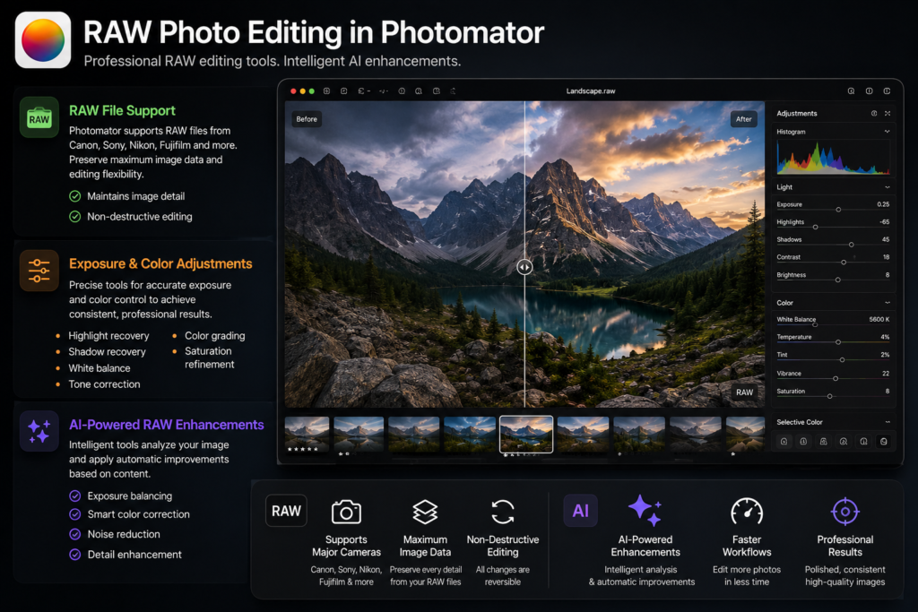Click the AI-Powered RAW Enhancements heading
Viewport: 918px width, 612px height.
pos(166,425)
